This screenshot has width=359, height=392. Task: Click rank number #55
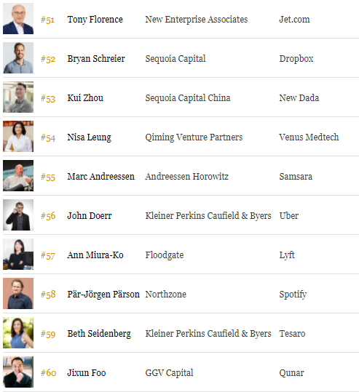click(x=48, y=177)
